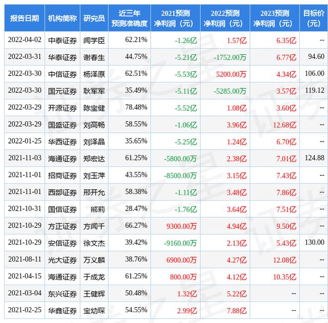Click the report date 2022-03-31
This screenshot has height=323, width=328.
tap(25, 56)
